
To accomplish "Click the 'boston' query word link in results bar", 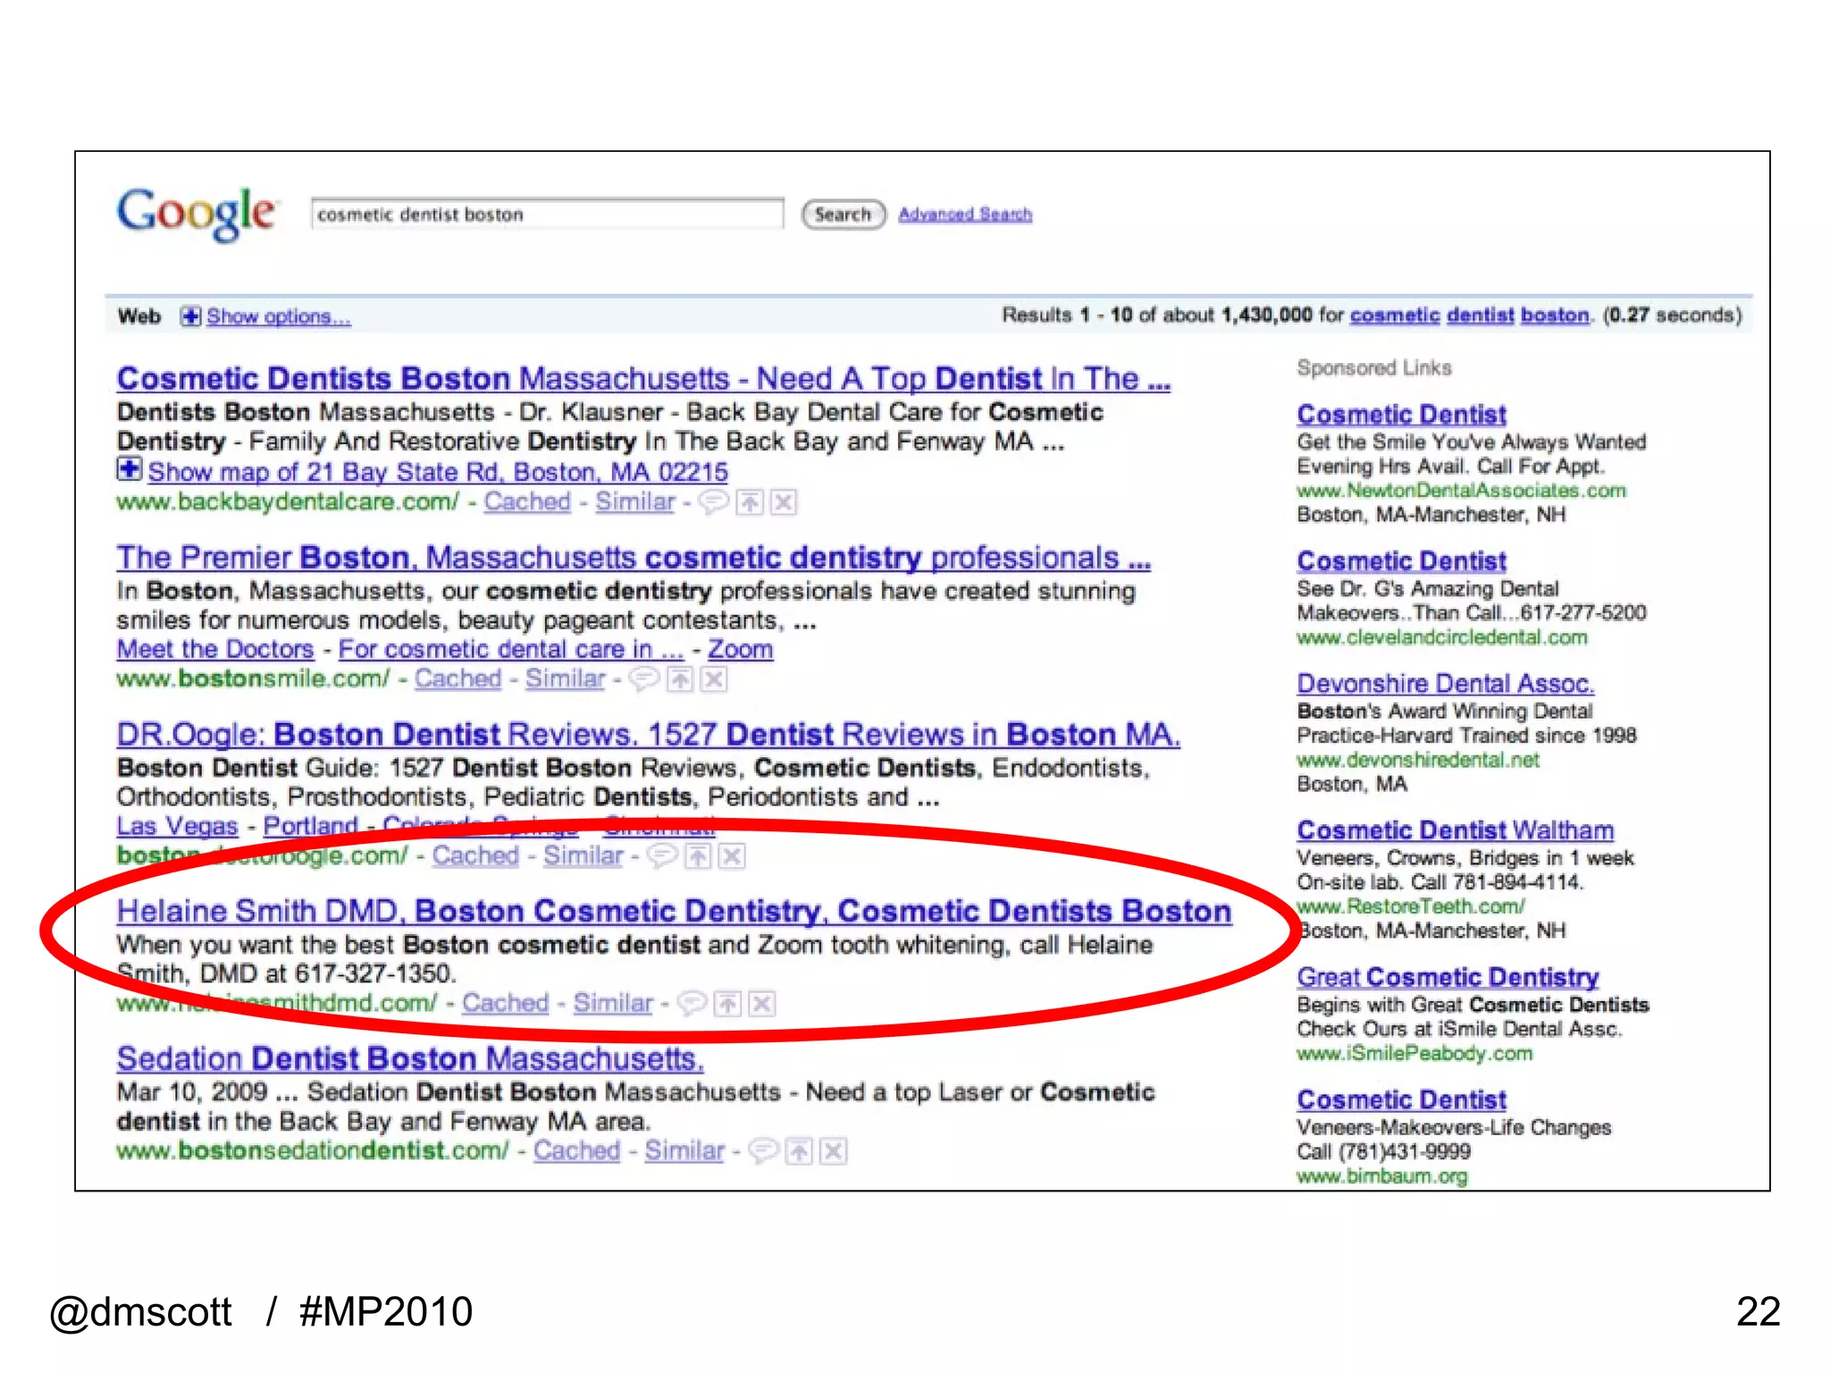I will [1556, 316].
